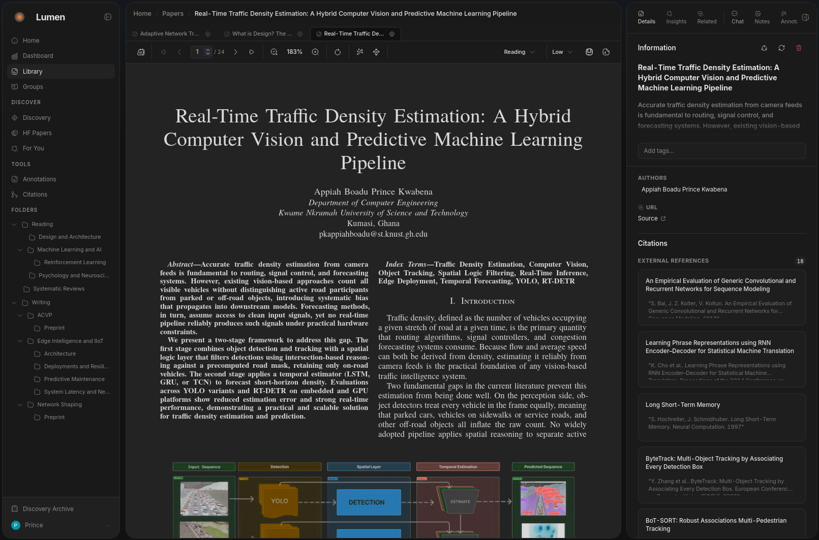Zoom in on the document
This screenshot has height=540, width=819.
pyautogui.click(x=315, y=52)
